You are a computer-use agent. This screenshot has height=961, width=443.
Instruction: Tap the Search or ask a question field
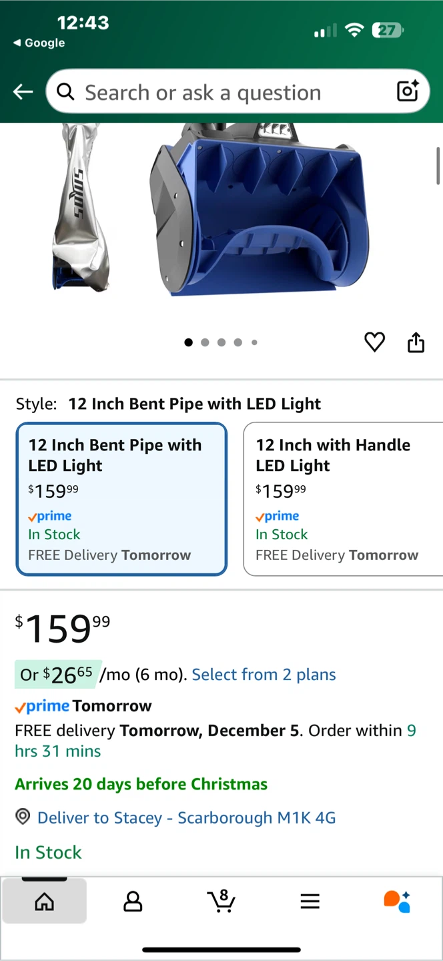tap(227, 92)
